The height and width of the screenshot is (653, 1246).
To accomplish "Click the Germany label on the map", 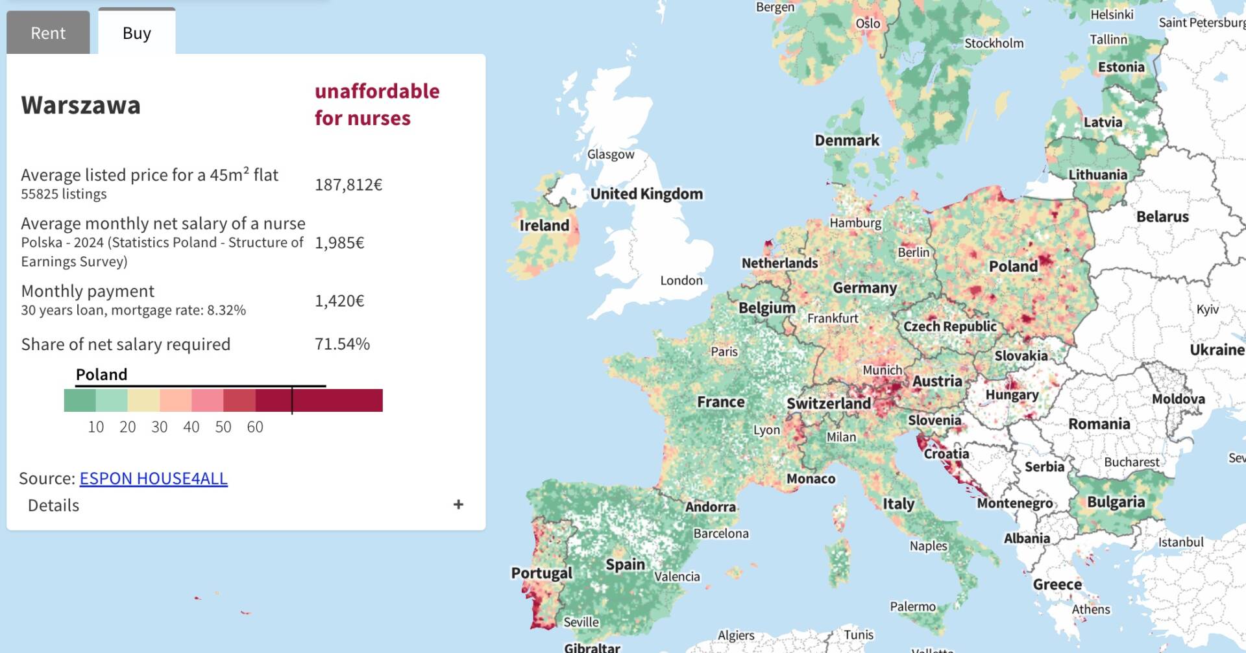I will [x=864, y=288].
